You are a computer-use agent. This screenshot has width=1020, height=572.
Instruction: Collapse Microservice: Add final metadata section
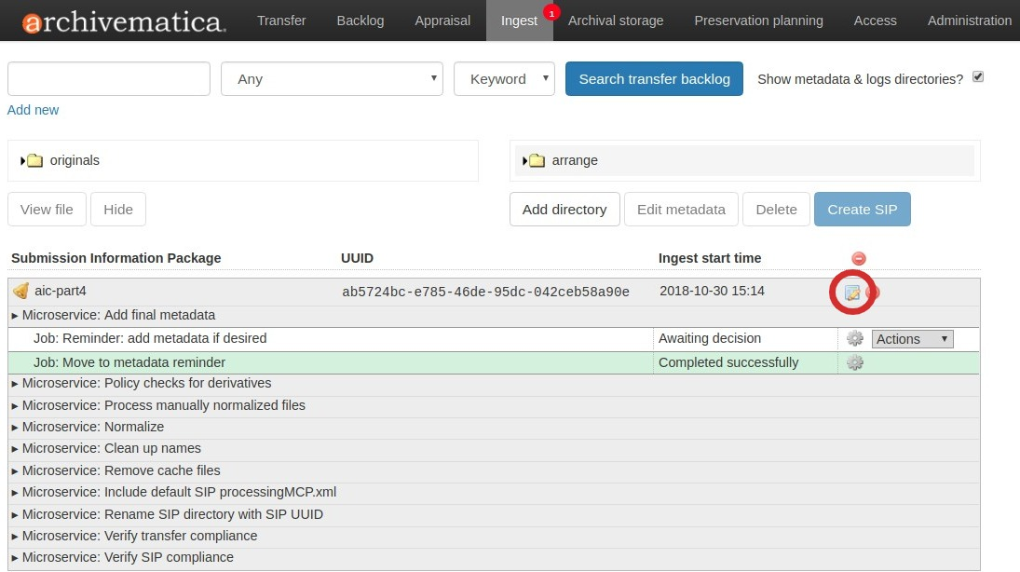15,316
